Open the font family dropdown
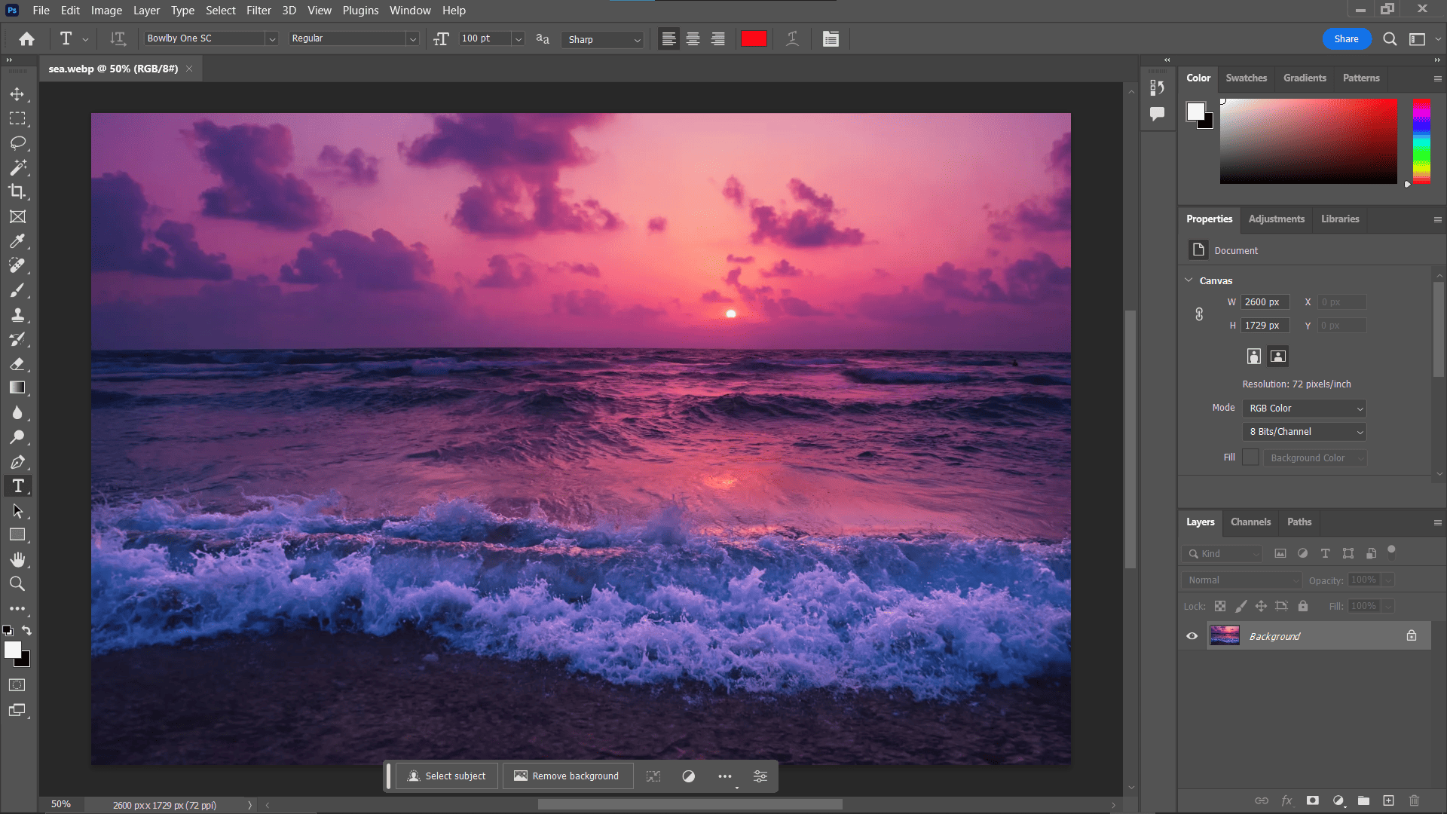 pyautogui.click(x=271, y=38)
